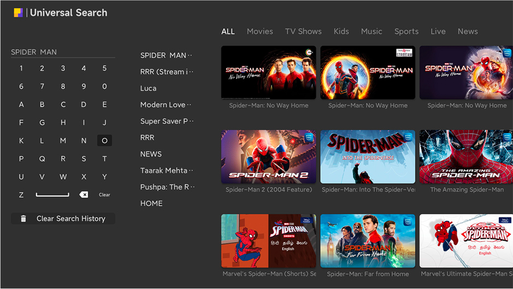Open the News tab

coord(468,31)
